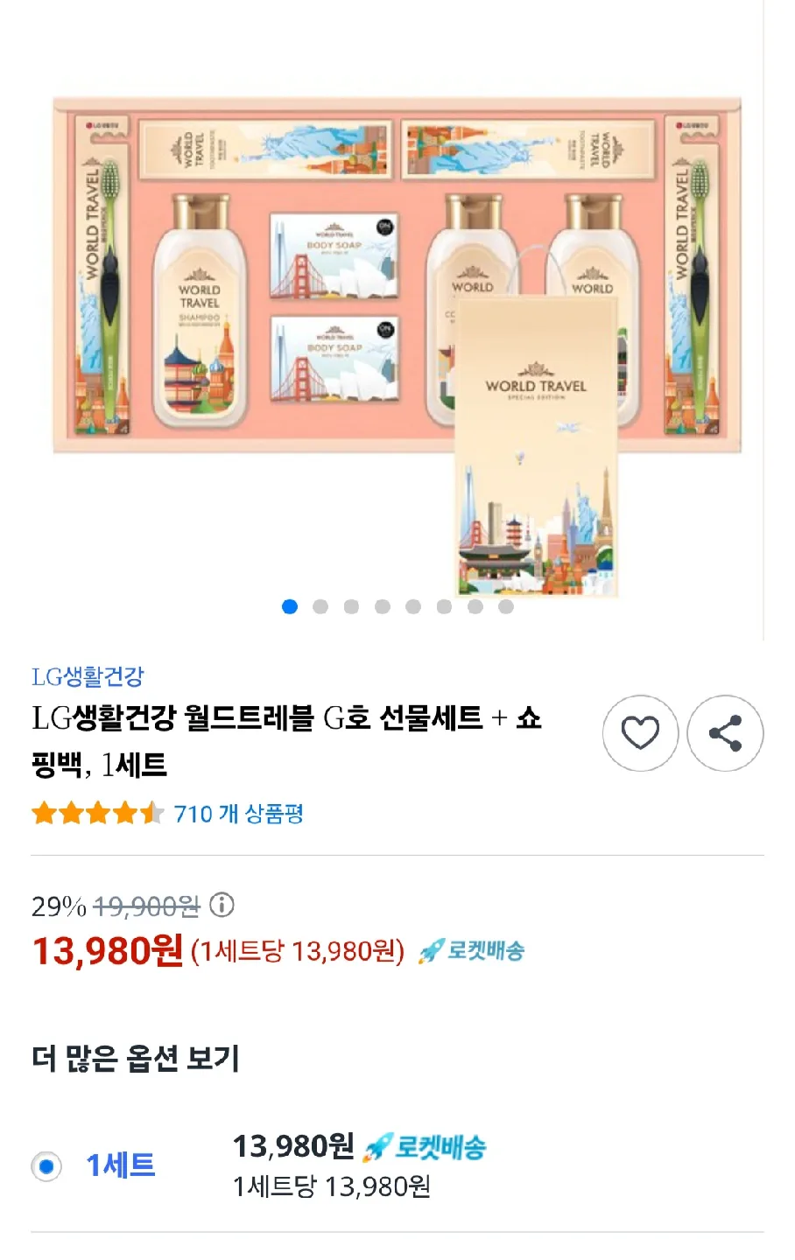Open info icon beside 19,900원 original price
795x1260 pixels.
click(222, 905)
